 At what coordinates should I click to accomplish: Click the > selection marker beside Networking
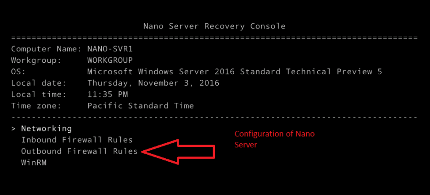[14, 128]
